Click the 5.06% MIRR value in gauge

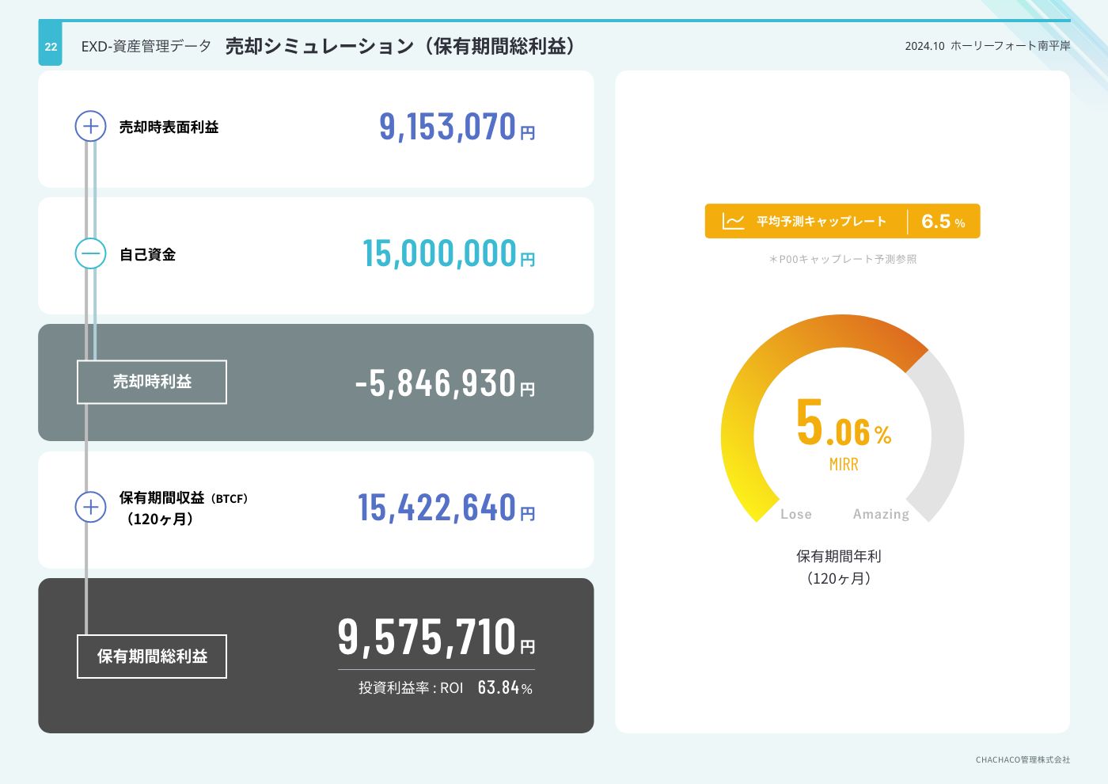843,424
